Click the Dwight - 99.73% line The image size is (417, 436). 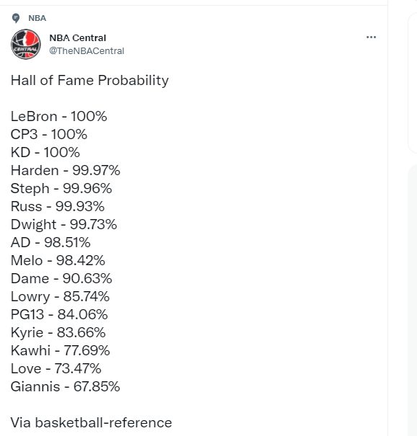(x=63, y=224)
